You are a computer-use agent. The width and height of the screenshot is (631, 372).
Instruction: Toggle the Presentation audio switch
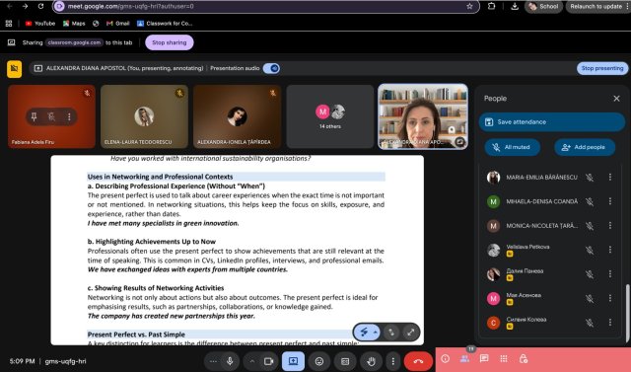272,68
